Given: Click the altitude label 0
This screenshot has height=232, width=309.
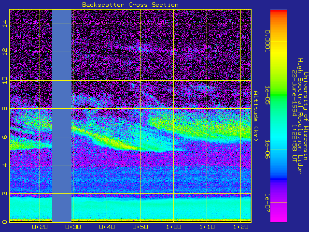Looking at the screenshot, I should pos(5,222).
